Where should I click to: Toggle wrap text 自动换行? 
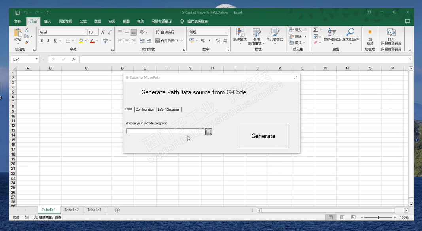click(165, 32)
